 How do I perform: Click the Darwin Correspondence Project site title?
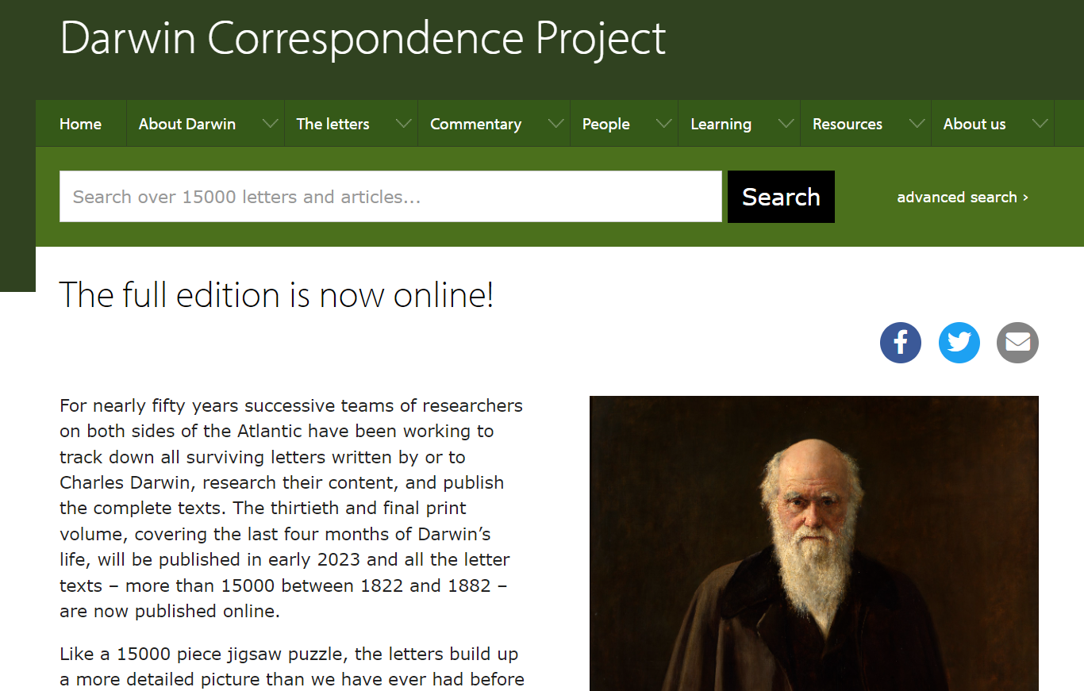point(363,37)
